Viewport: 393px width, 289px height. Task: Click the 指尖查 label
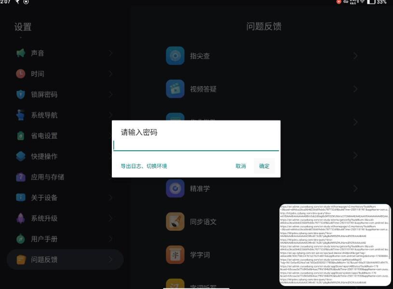pyautogui.click(x=200, y=56)
